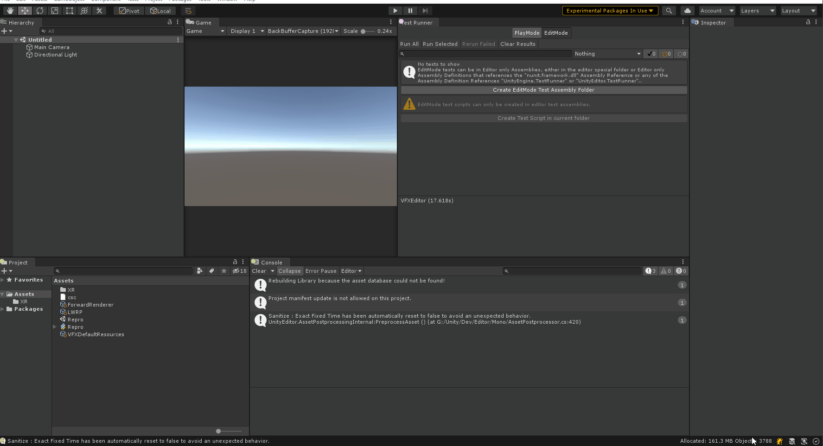Toggle the console errors count filter
The height and width of the screenshot is (446, 823).
tap(681, 271)
